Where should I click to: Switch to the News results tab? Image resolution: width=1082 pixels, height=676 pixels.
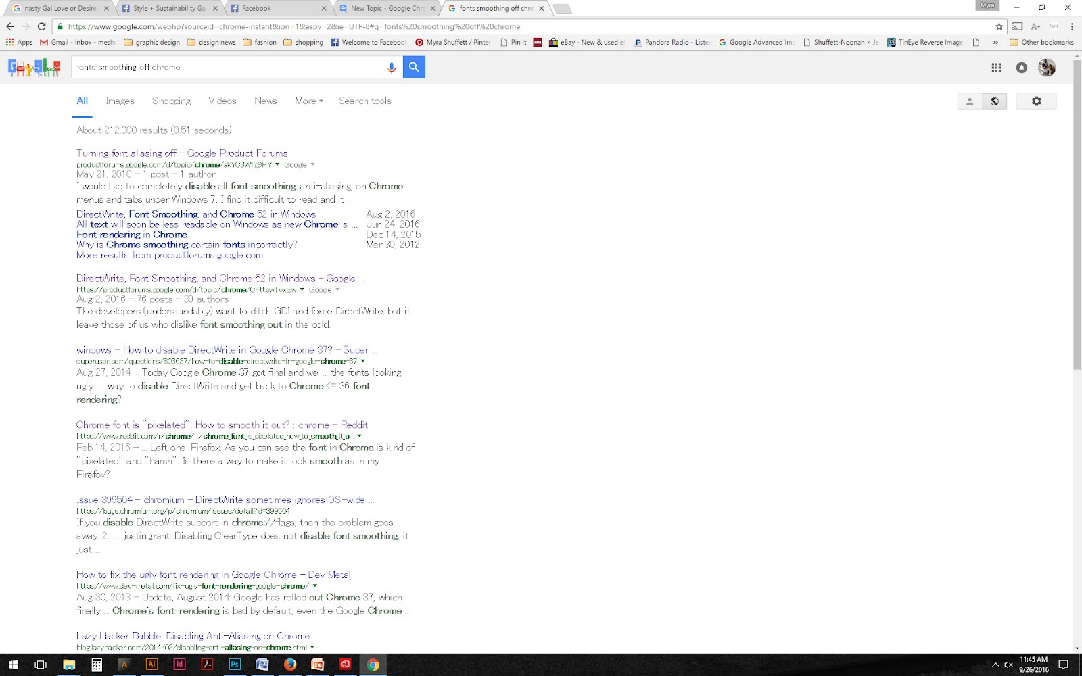[266, 101]
